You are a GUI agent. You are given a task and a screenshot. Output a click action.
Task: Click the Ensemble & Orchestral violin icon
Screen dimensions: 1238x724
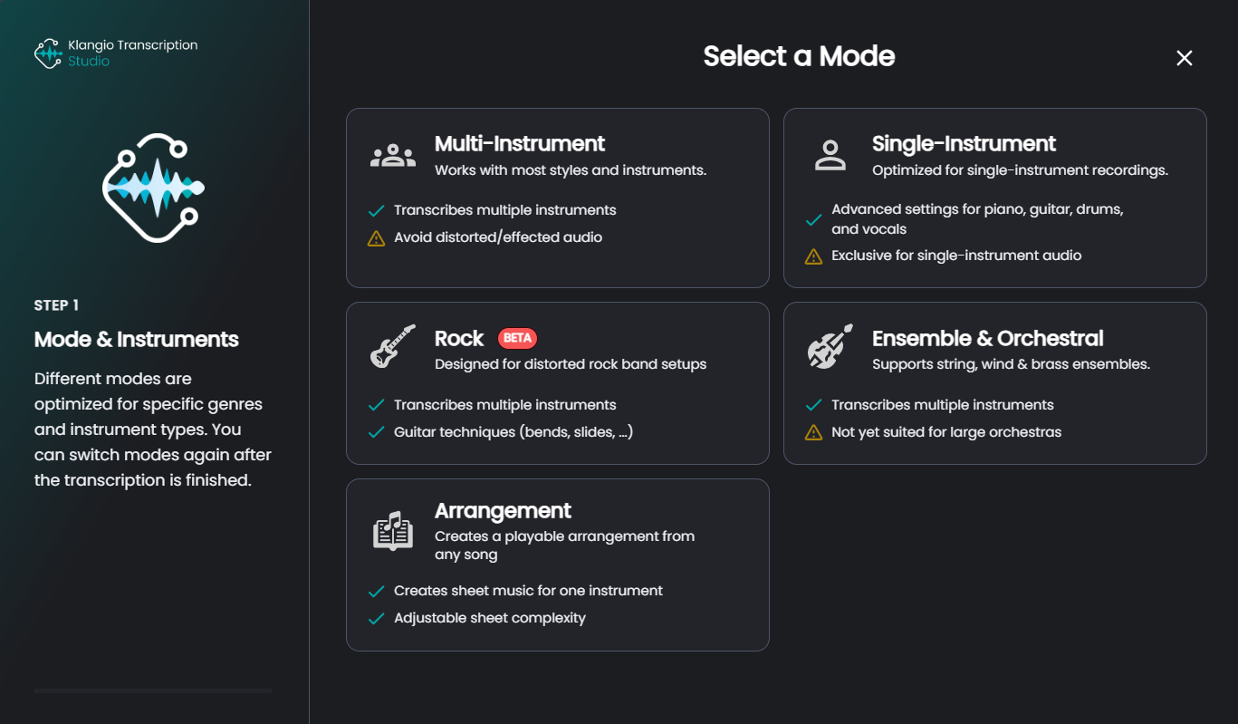coord(830,346)
